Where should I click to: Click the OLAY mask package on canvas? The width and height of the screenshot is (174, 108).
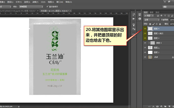(55, 57)
